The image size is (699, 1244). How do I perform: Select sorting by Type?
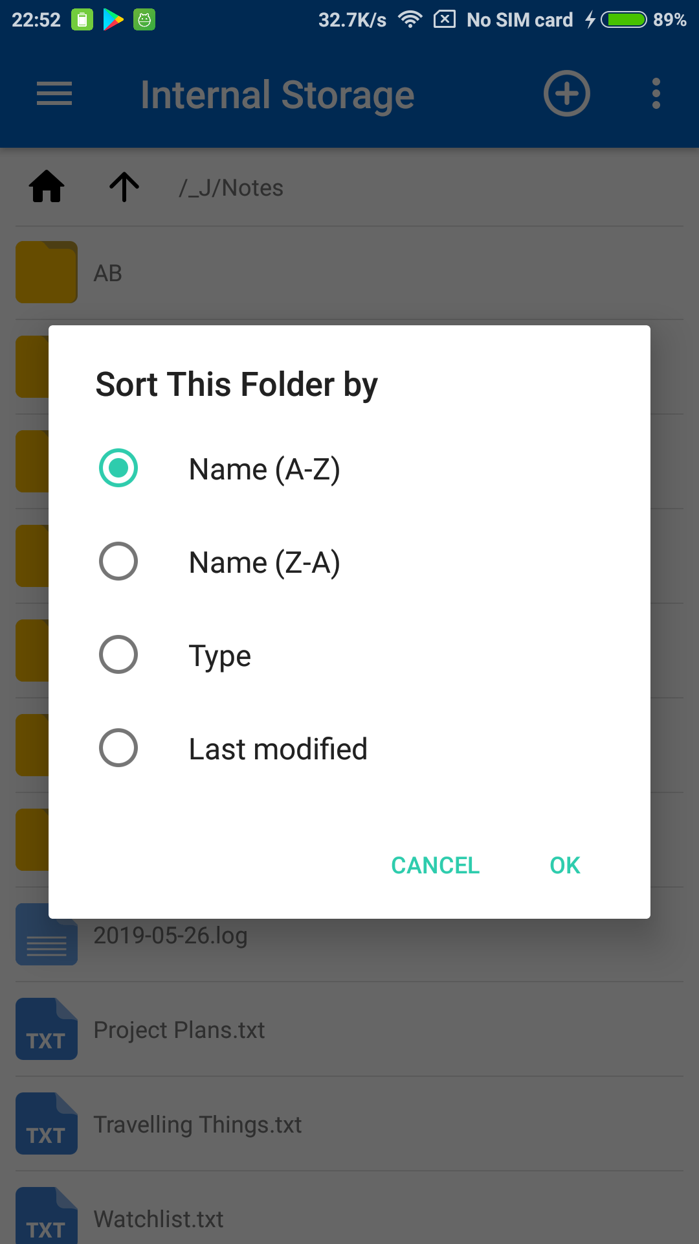coord(118,655)
